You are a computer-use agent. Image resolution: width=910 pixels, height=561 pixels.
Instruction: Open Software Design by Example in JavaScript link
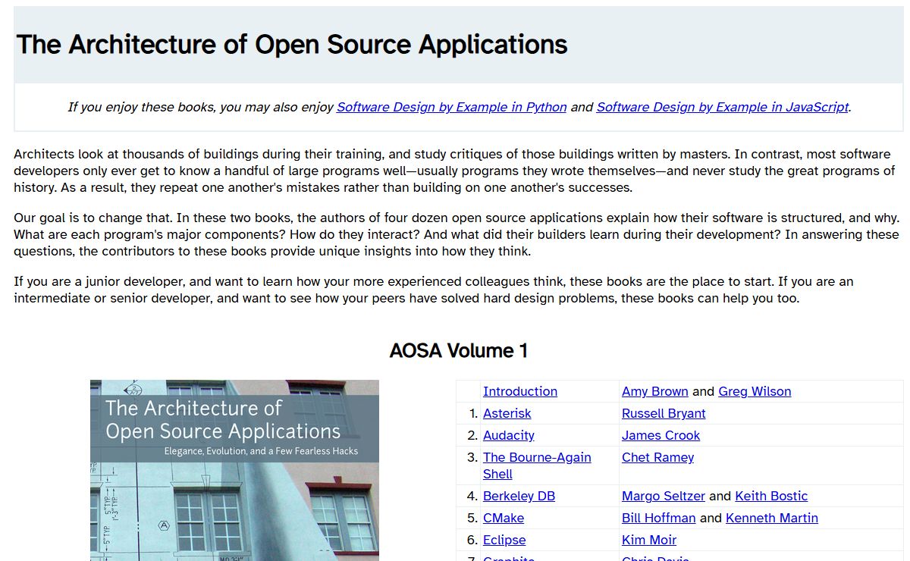[723, 107]
